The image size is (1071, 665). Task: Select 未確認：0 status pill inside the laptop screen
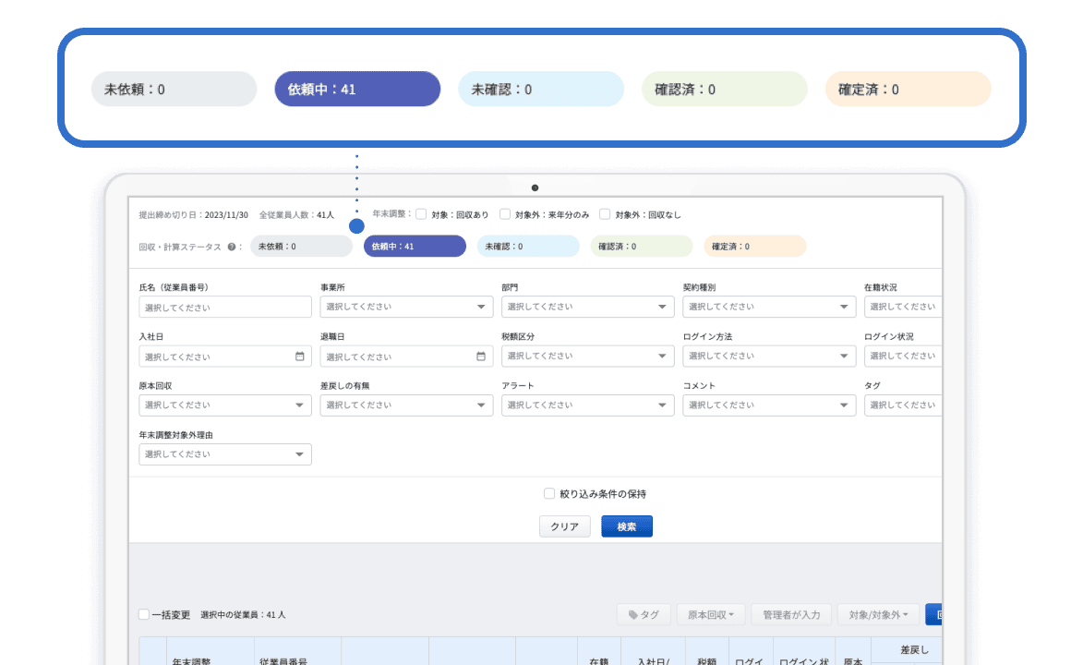pyautogui.click(x=528, y=246)
